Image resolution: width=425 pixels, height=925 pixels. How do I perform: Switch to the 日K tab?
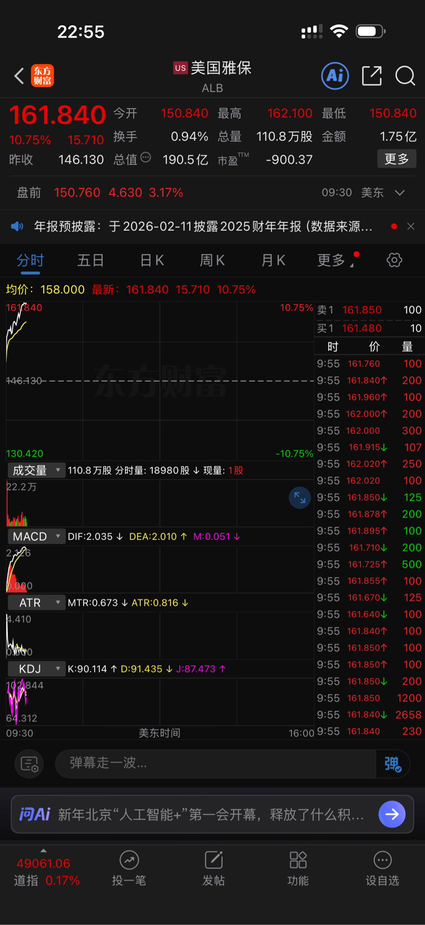(152, 260)
